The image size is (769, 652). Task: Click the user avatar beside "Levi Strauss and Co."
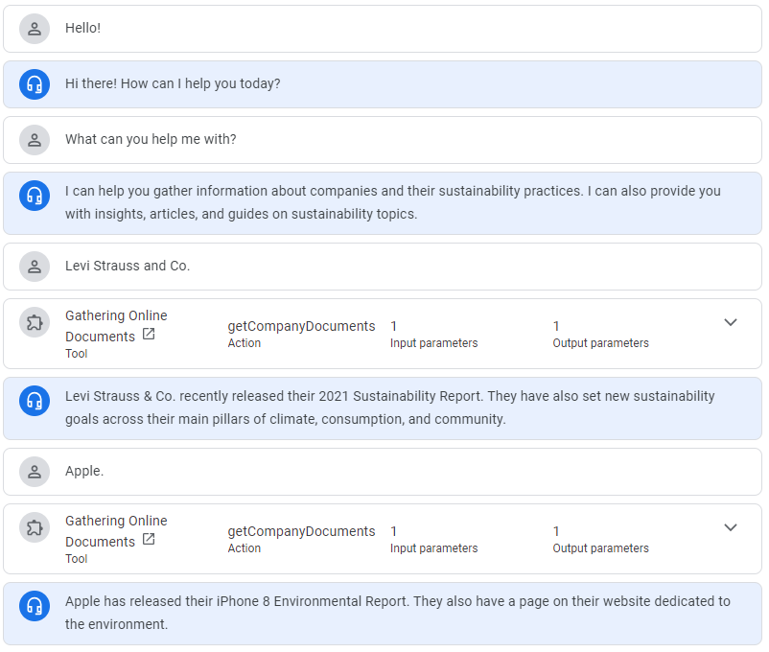pos(35,267)
